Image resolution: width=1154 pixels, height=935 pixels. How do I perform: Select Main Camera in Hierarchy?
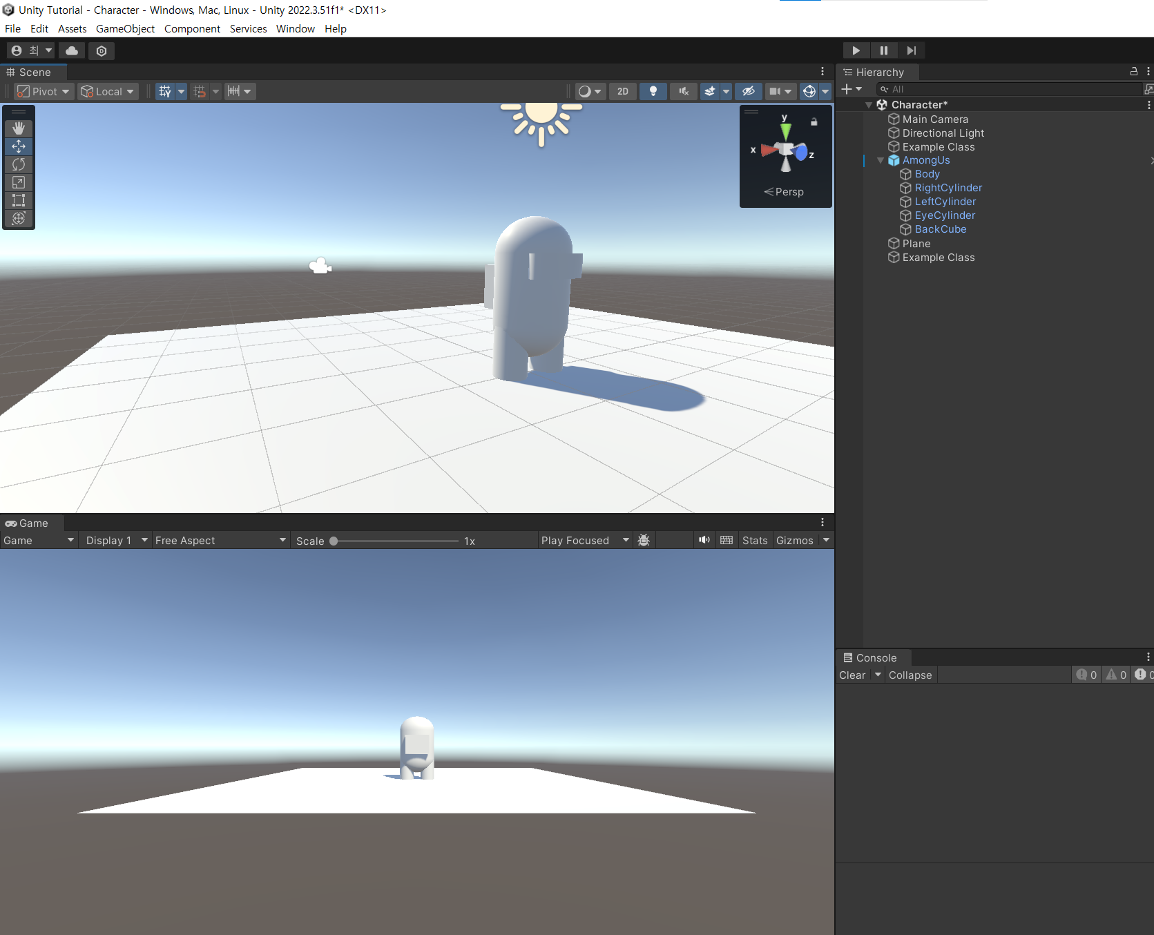click(935, 119)
